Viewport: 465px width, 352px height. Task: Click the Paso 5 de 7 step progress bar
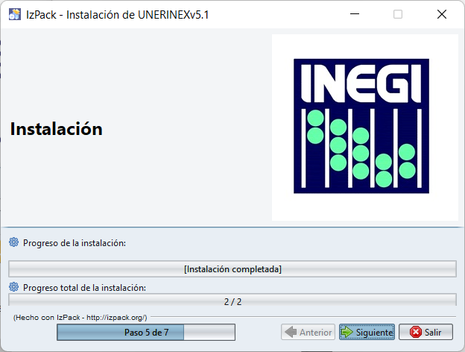(146, 332)
